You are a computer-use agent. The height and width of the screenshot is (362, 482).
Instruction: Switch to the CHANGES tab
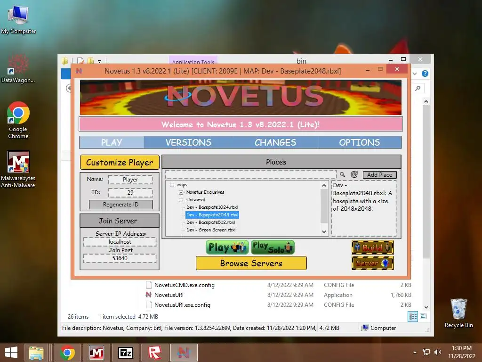point(275,142)
